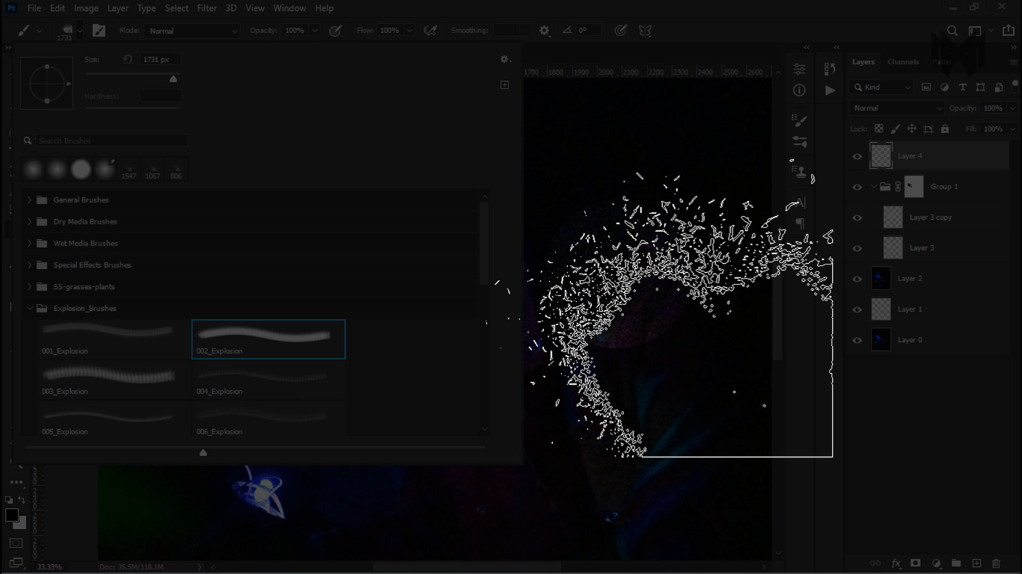Open the 3D menu
The image size is (1022, 574).
231,8
